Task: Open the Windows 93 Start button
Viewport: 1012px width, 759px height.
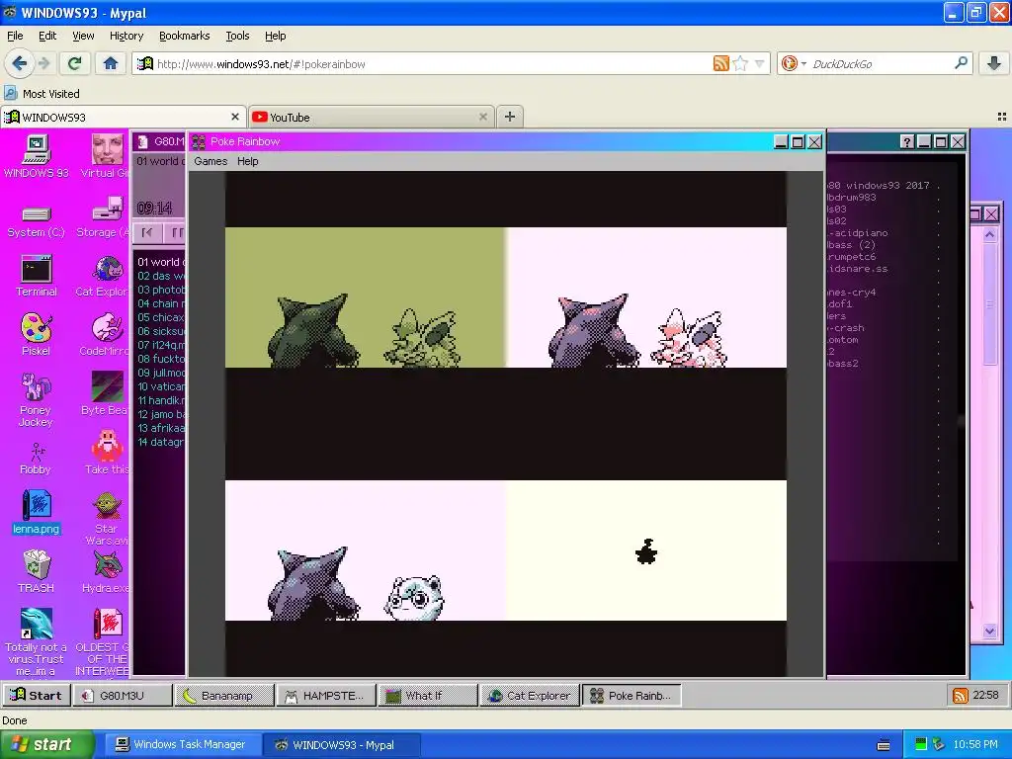Action: (x=37, y=695)
